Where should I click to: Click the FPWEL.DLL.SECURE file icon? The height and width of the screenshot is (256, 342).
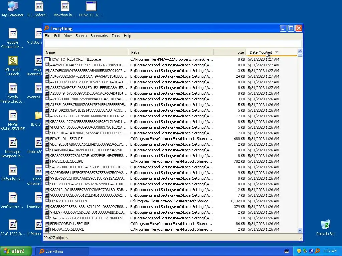point(47,138)
